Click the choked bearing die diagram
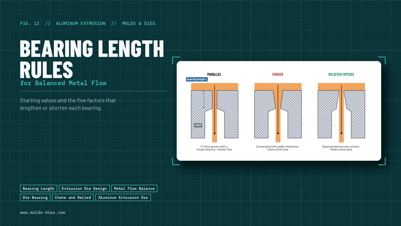Image resolution: width=401 pixels, height=226 pixels. tap(278, 112)
